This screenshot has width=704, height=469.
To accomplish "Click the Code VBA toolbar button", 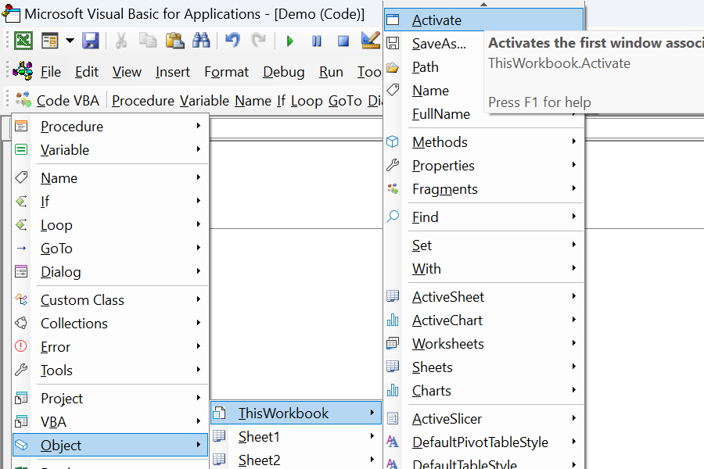I will point(57,101).
